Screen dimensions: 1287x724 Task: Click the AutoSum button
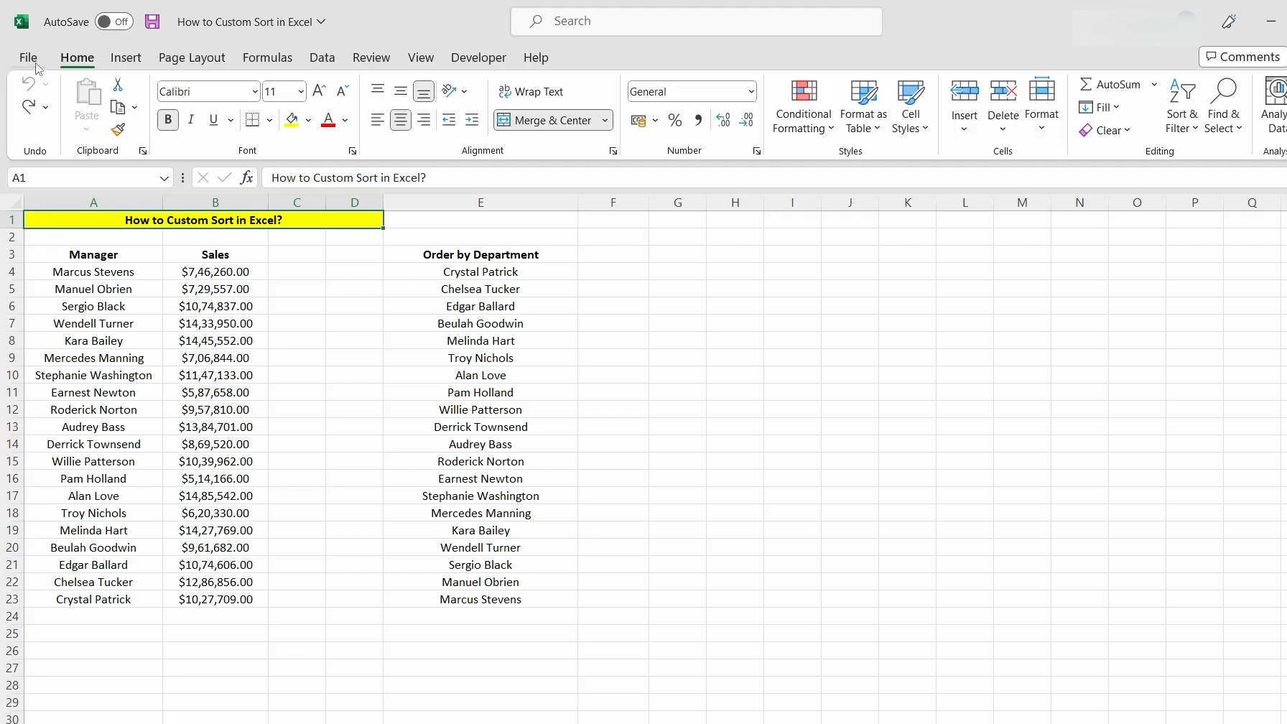click(x=1110, y=84)
